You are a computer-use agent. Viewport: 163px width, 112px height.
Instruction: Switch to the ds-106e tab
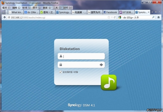(x=32, y=12)
